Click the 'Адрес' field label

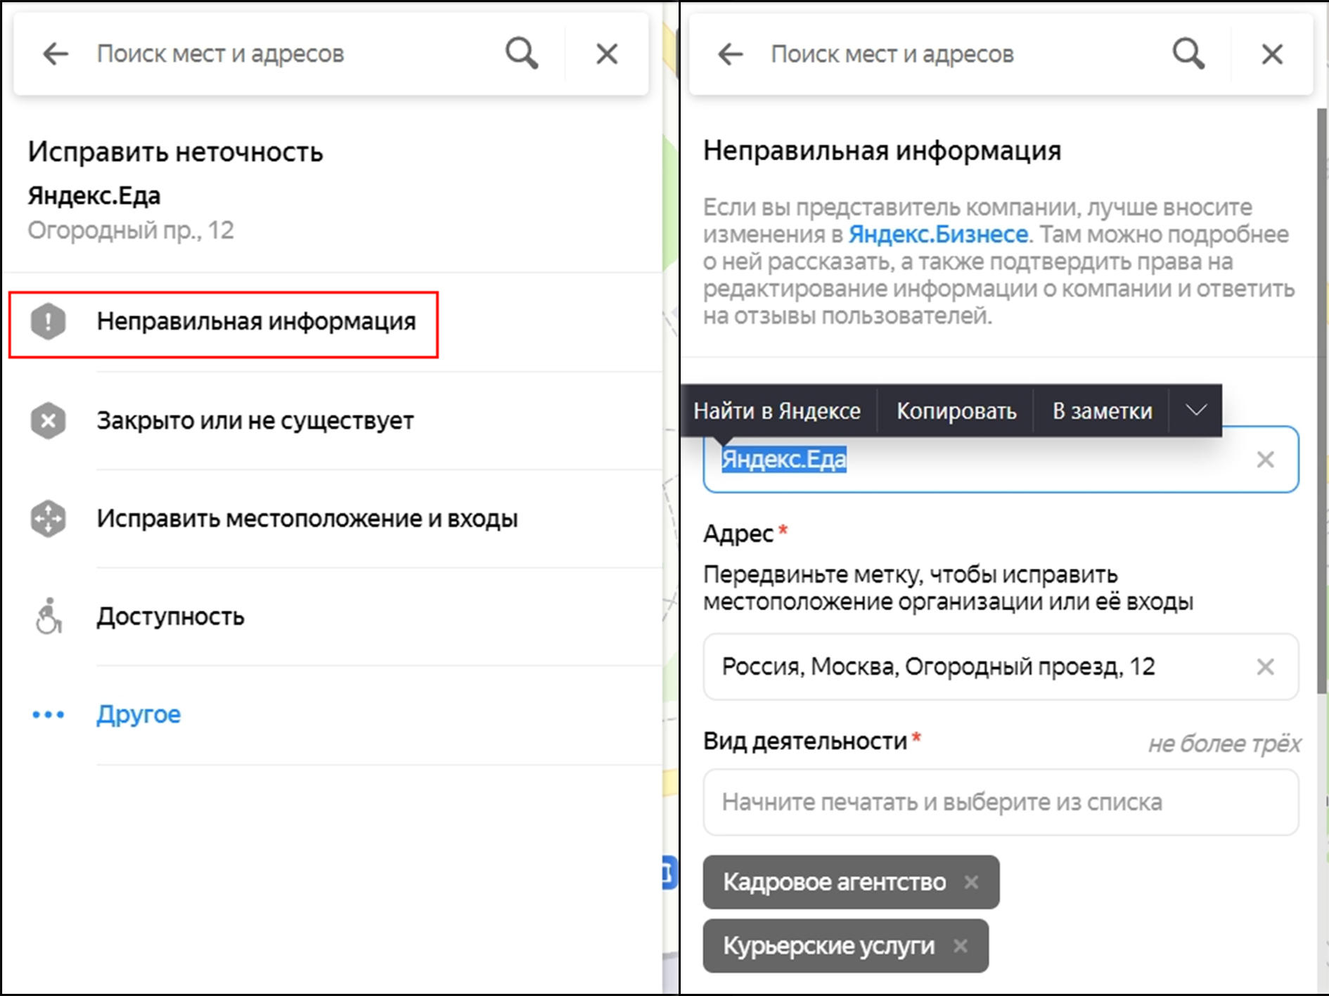pos(738,534)
